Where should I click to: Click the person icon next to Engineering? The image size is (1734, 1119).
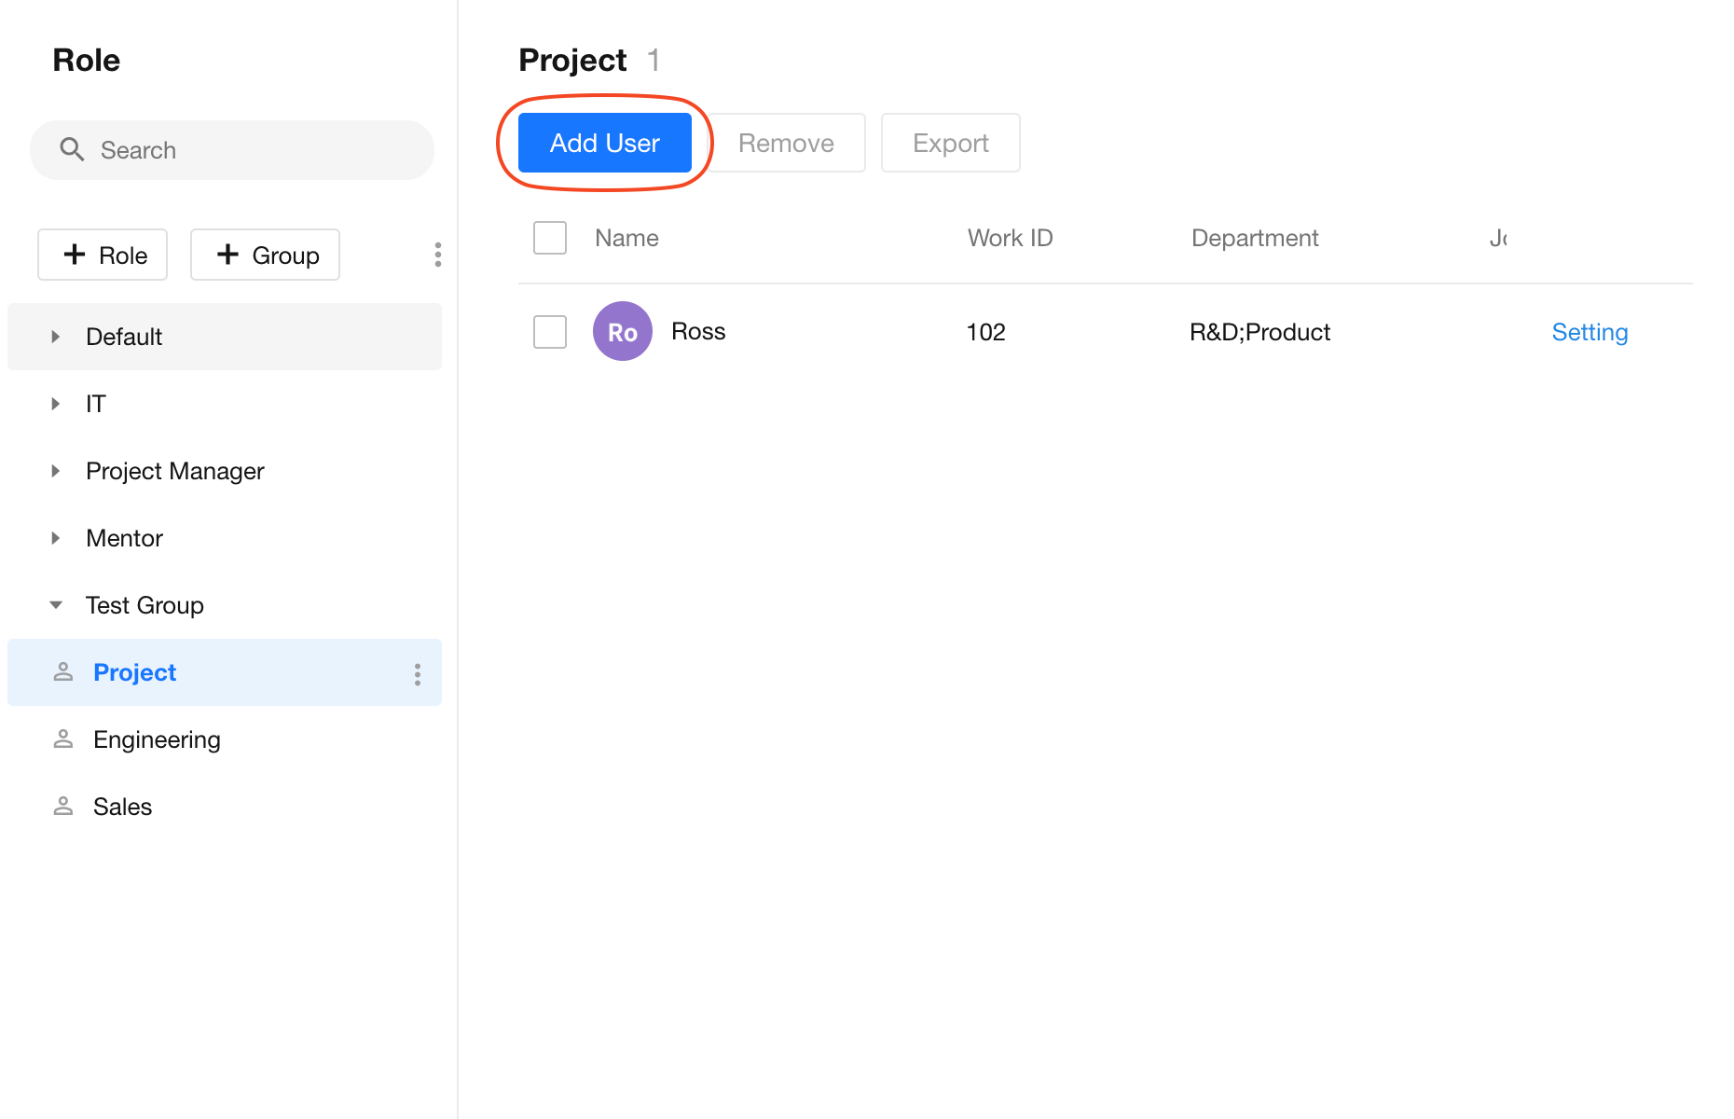coord(63,739)
